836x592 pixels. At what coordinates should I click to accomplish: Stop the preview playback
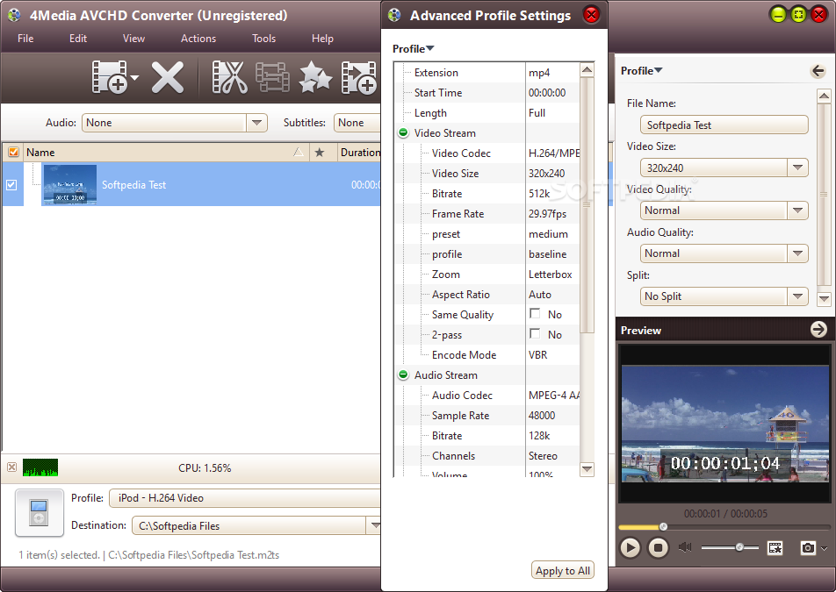658,547
